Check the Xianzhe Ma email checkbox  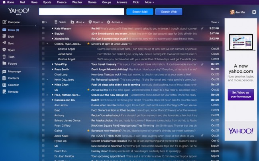43,38
